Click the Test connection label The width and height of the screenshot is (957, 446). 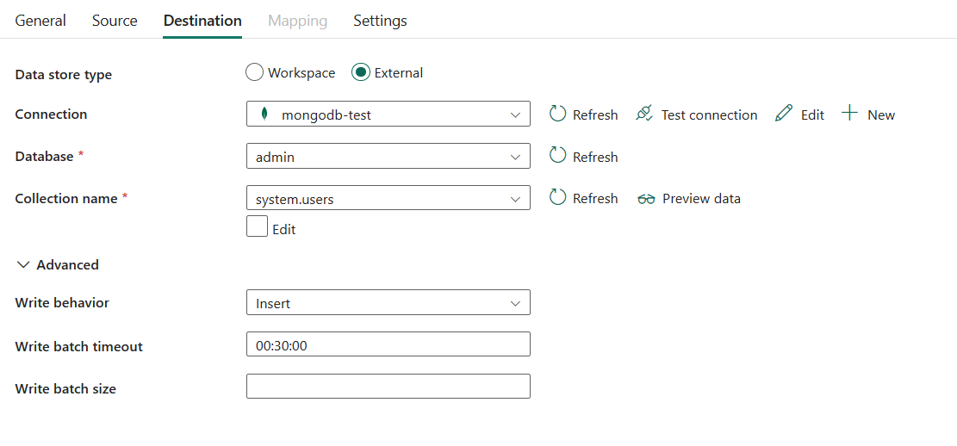coord(709,115)
